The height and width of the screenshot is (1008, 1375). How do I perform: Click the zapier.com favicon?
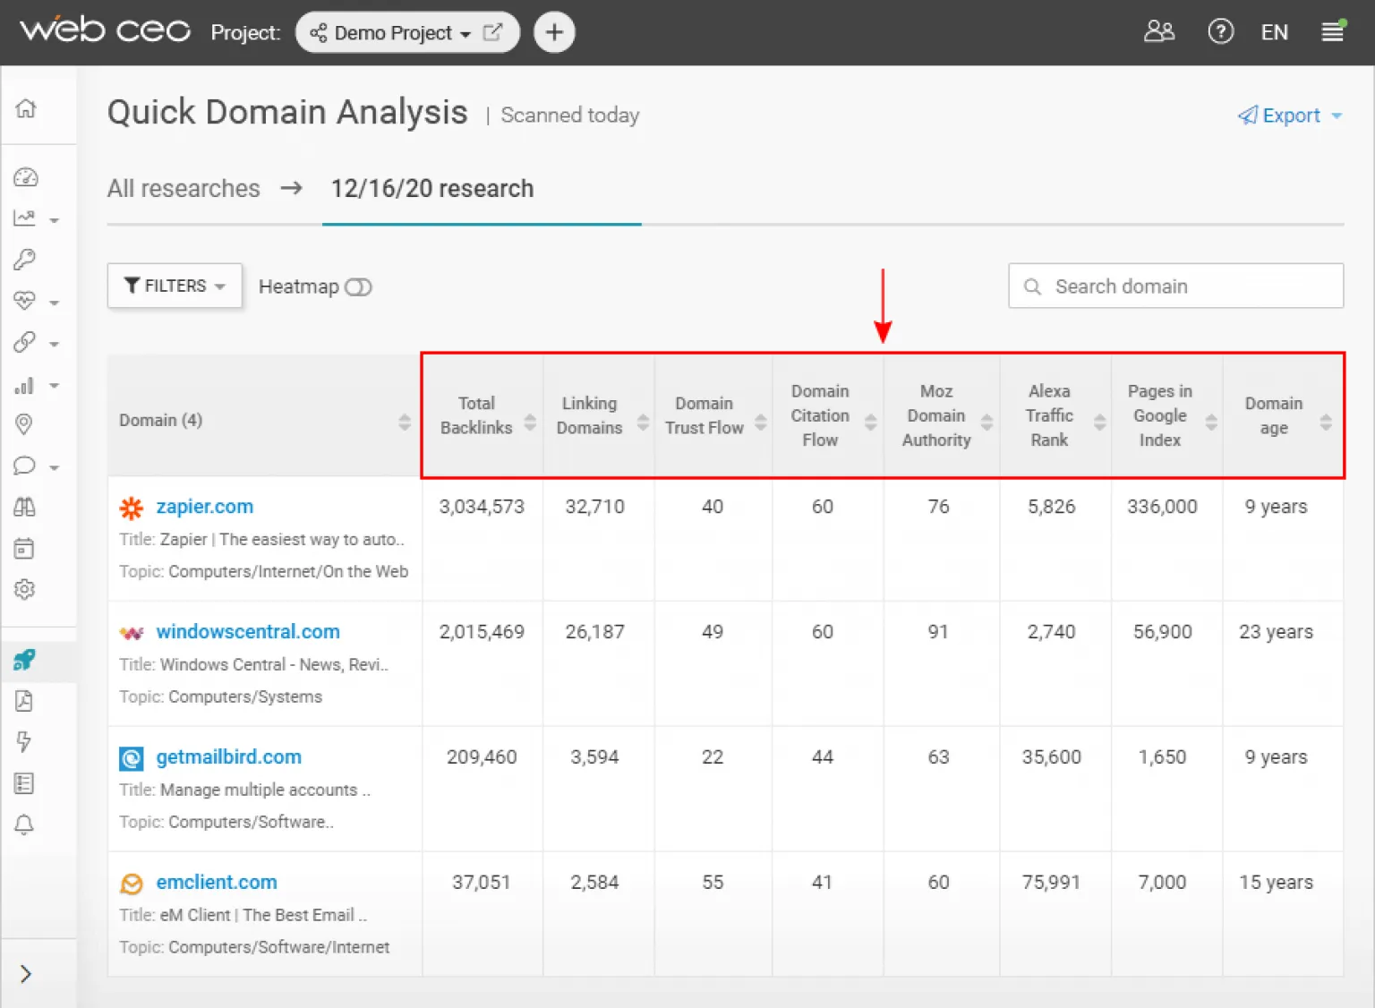(132, 508)
